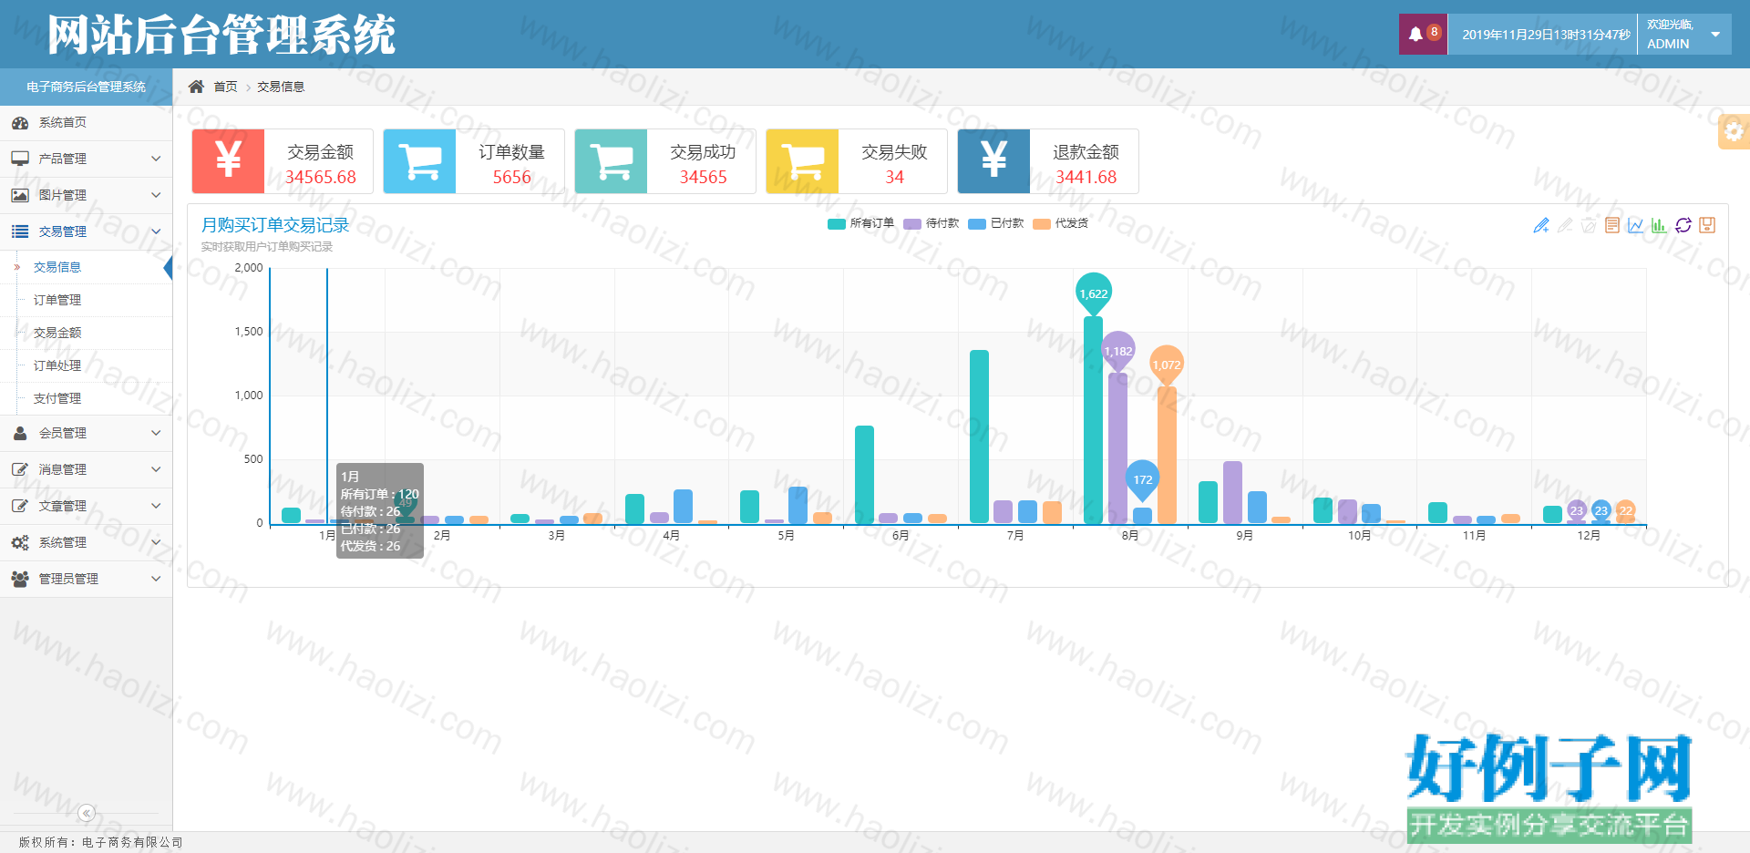This screenshot has width=1750, height=853.
Task: Click the yellow cart 交易失败 icon
Action: [802, 161]
